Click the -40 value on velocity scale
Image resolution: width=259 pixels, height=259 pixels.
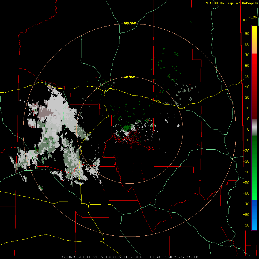coord(246,172)
